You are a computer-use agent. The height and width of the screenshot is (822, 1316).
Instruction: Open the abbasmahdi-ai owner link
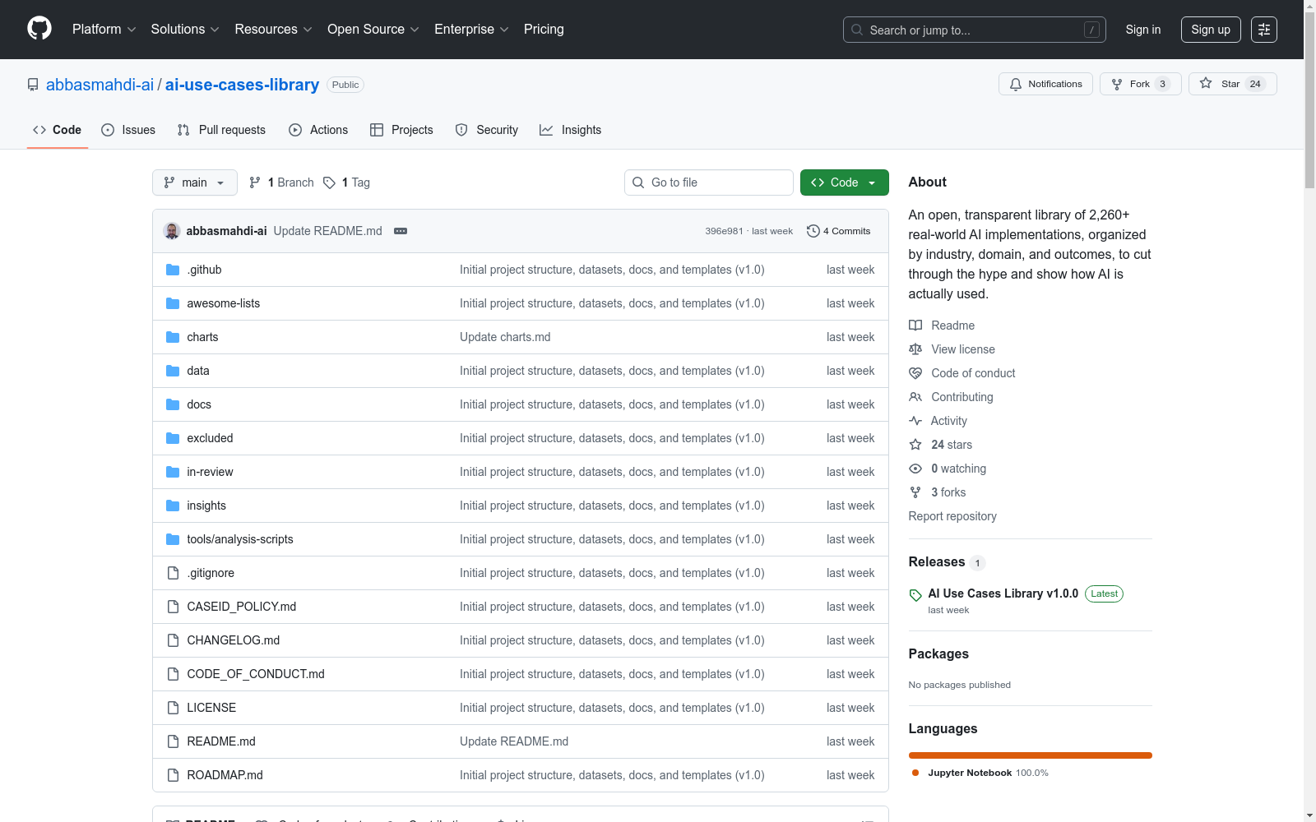point(100,85)
